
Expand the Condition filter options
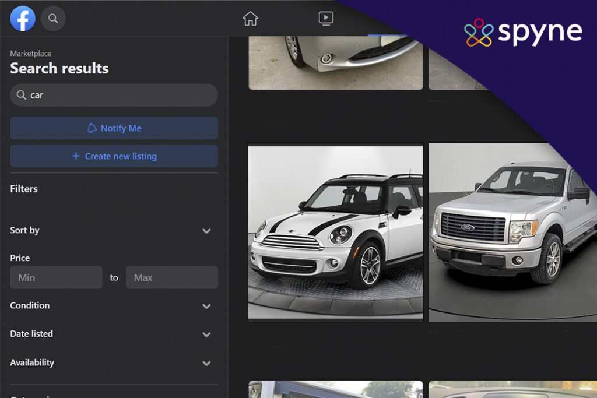206,306
